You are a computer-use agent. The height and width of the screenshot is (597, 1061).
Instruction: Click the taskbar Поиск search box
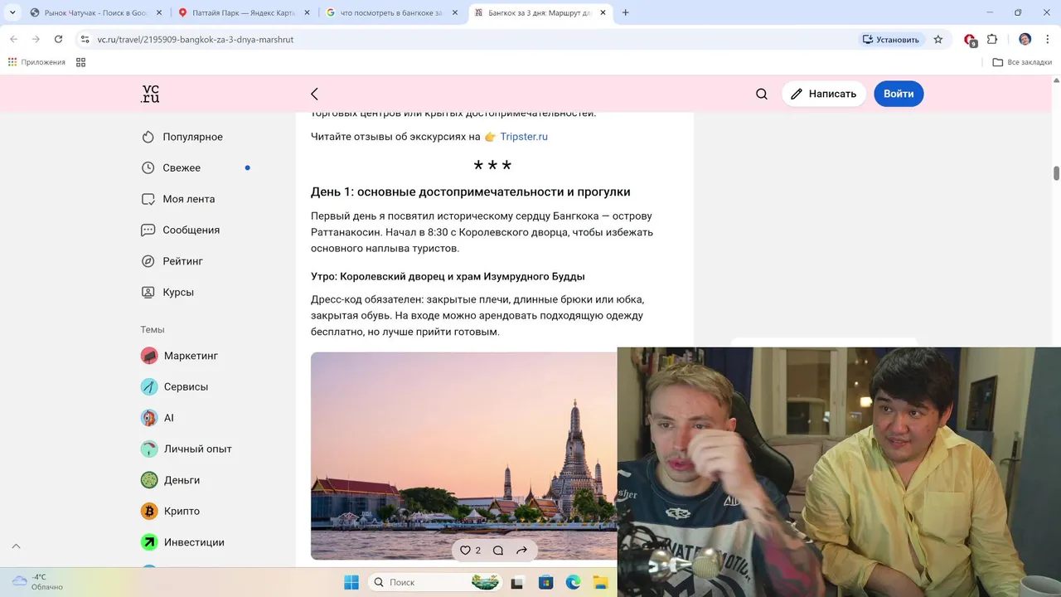click(x=436, y=582)
